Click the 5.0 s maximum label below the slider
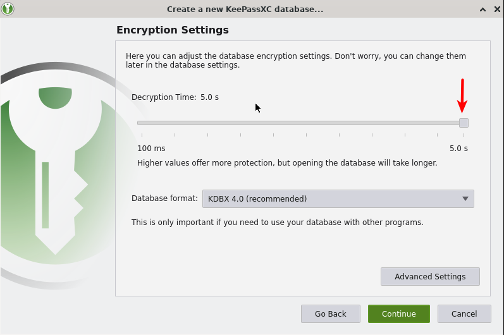This screenshot has width=504, height=335. 458,149
